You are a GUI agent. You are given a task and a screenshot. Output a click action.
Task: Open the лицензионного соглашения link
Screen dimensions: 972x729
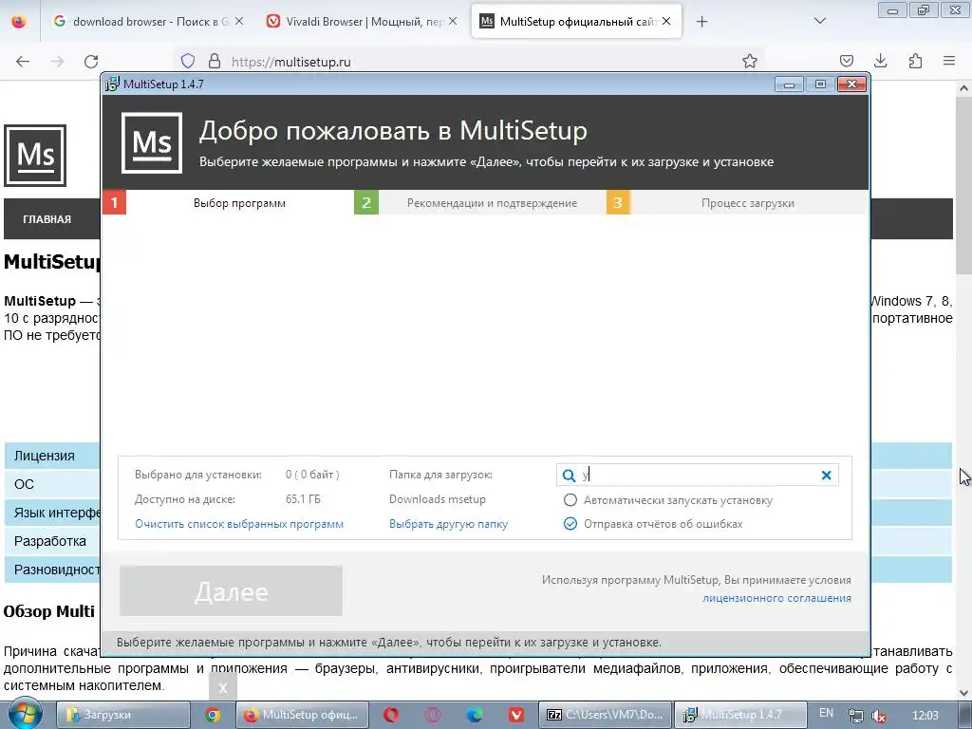[776, 598]
